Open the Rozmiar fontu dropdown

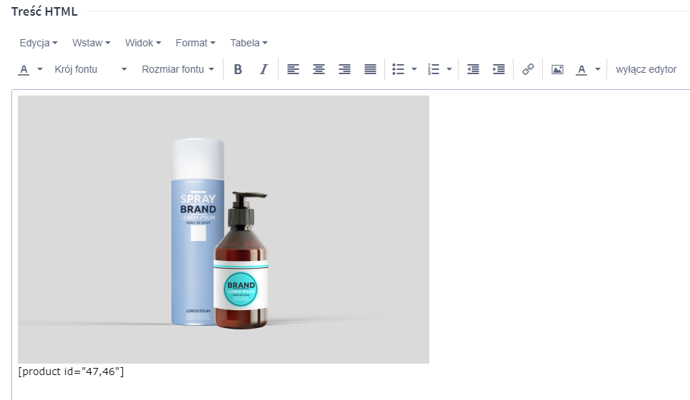click(x=177, y=69)
